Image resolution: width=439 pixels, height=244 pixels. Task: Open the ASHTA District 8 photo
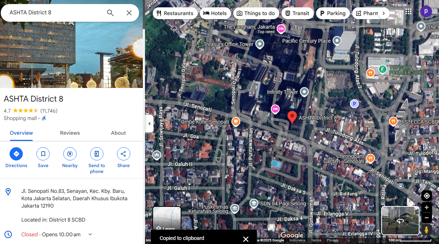point(71,54)
